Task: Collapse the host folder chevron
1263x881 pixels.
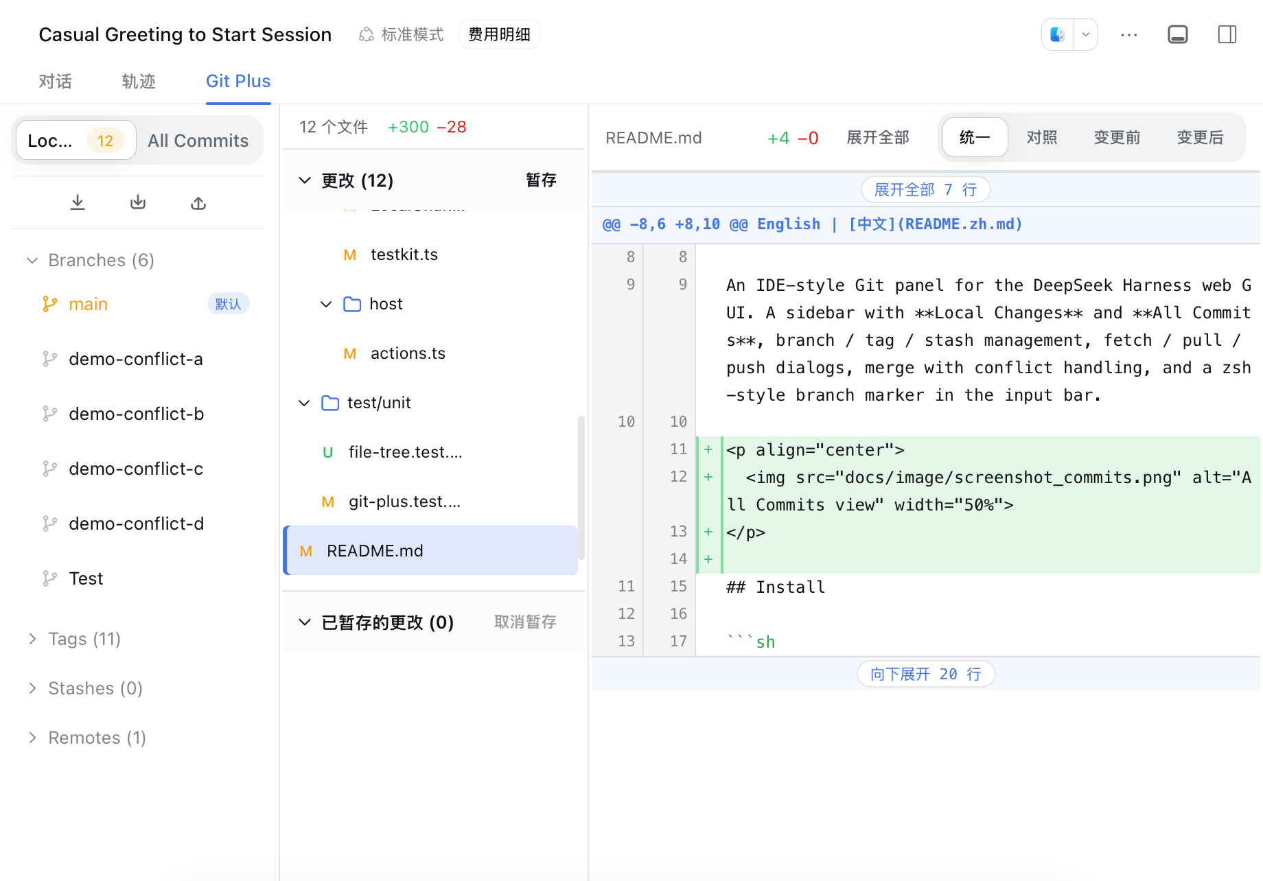Action: (327, 304)
